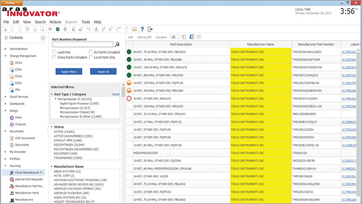Enable the EU RoHS Compliant checkbox

click(90, 52)
